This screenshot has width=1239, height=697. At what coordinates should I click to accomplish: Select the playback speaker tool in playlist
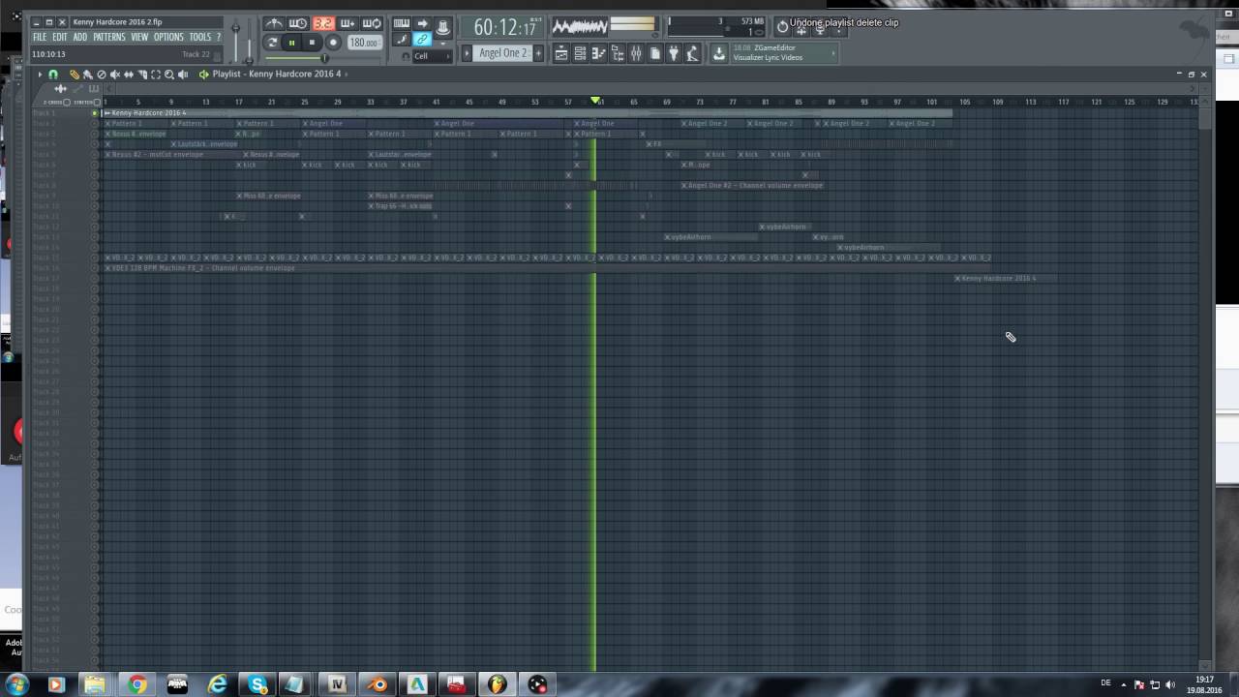[183, 74]
